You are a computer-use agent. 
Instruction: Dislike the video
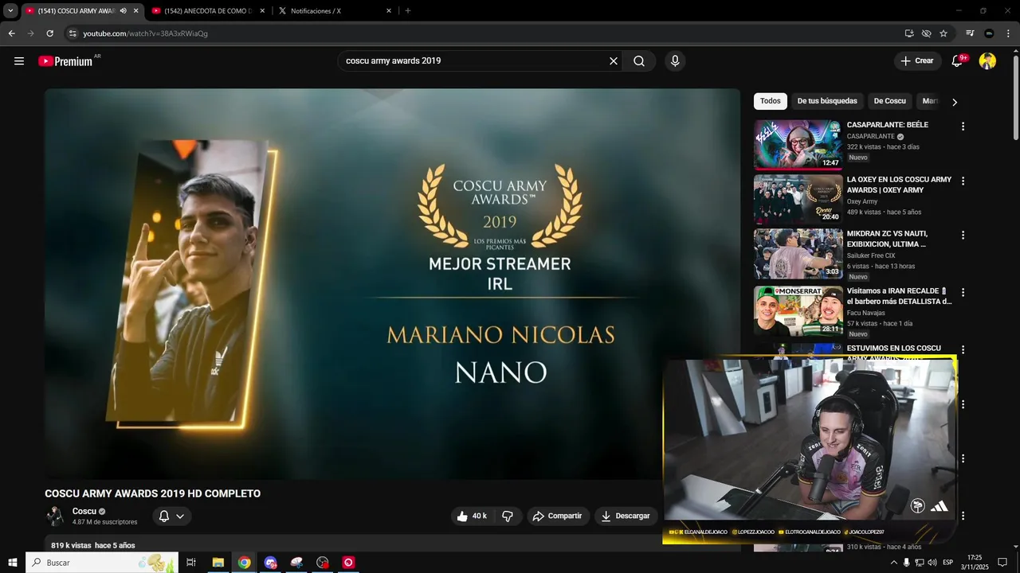point(508,516)
